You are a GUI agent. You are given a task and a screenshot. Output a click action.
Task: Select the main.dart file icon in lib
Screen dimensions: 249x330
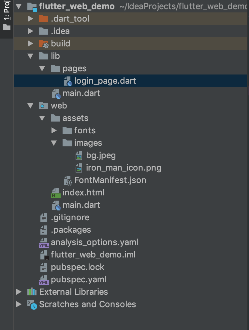click(55, 93)
